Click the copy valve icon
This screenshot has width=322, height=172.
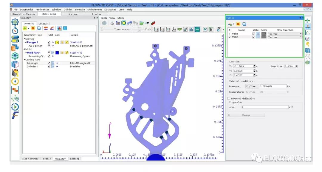pos(244,24)
